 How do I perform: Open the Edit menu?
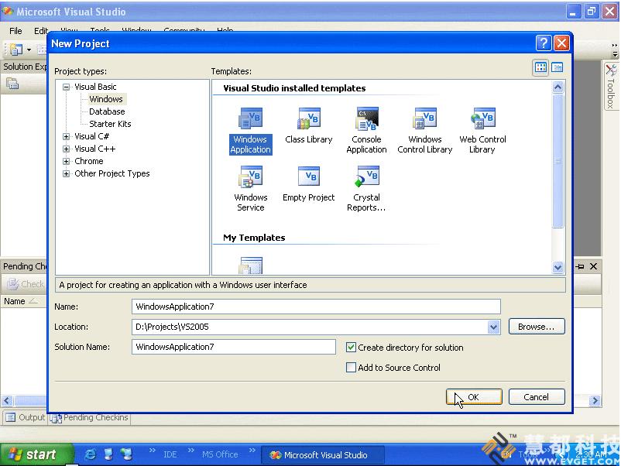(x=41, y=31)
